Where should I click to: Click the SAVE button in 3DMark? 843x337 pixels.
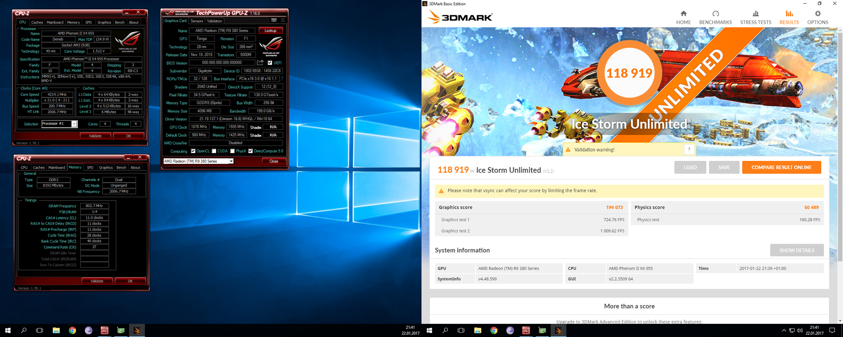point(724,167)
